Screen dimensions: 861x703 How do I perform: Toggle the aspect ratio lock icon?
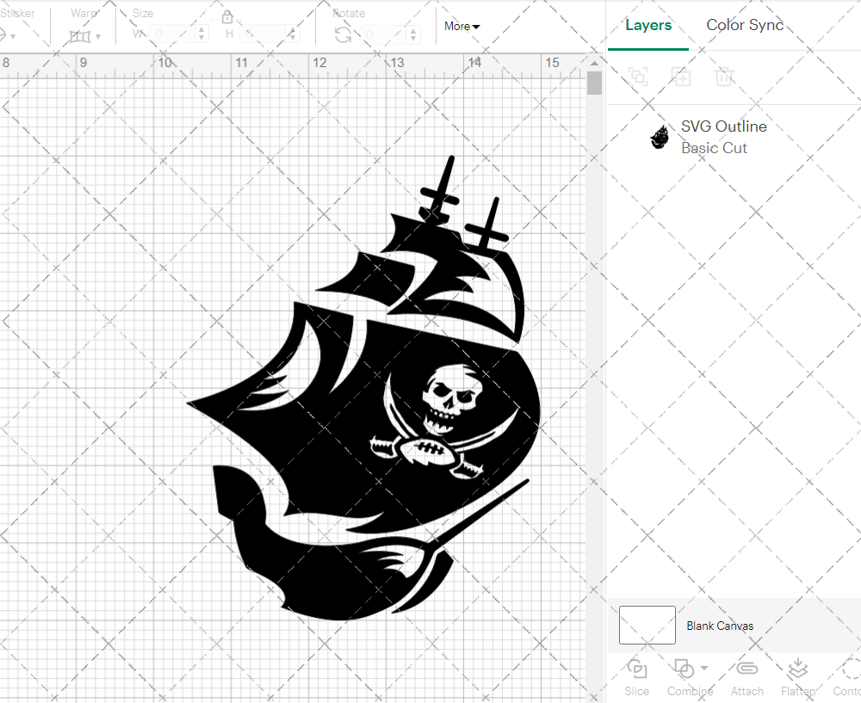click(227, 17)
